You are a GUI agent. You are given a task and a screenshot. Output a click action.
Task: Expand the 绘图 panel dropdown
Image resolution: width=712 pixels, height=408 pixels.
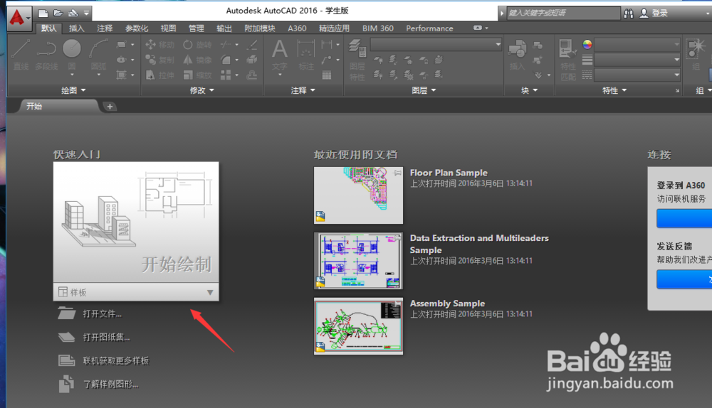(x=73, y=90)
